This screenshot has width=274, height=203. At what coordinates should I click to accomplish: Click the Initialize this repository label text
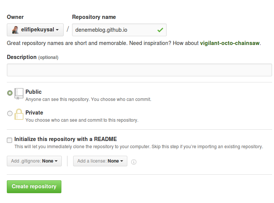pyautogui.click(x=66, y=139)
